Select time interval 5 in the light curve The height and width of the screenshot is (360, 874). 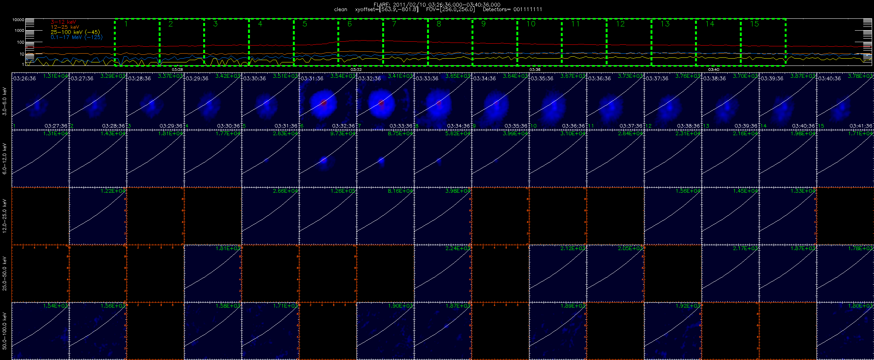click(316, 42)
